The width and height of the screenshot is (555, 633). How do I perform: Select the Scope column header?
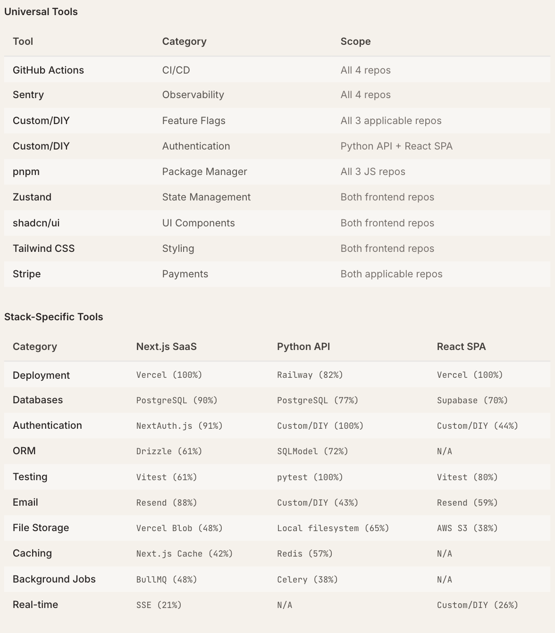point(355,42)
